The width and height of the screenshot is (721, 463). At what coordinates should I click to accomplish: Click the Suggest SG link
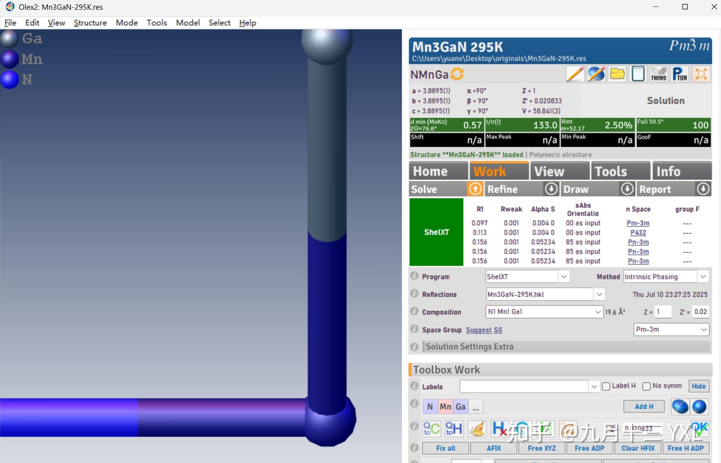(484, 330)
